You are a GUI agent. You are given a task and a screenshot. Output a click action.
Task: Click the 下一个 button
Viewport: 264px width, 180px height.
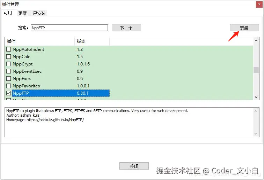(x=126, y=28)
